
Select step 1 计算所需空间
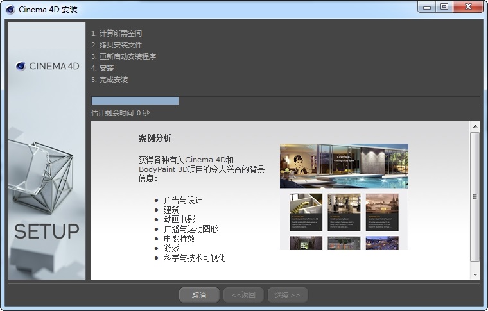116,33
